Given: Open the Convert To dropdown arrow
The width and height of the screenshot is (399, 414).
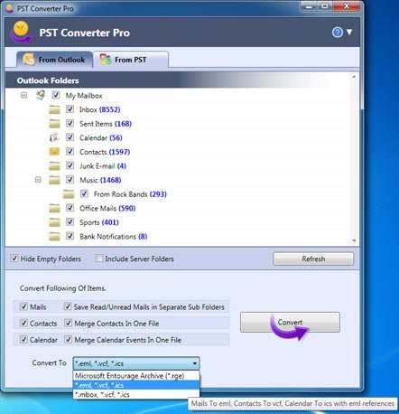Looking at the screenshot, I should pyautogui.click(x=195, y=363).
